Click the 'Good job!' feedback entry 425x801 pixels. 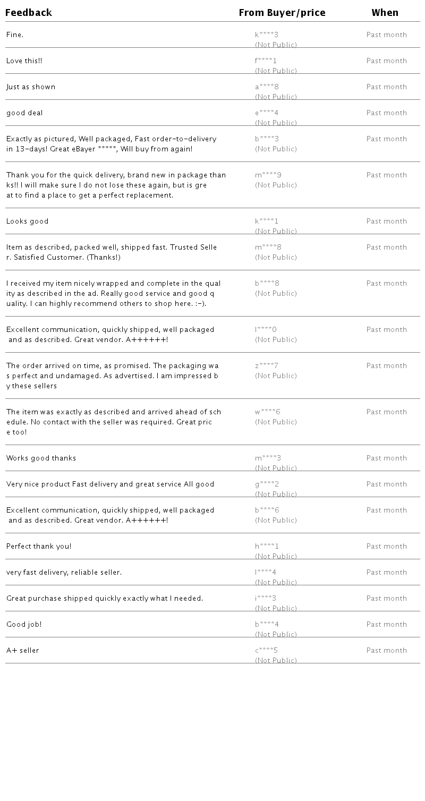click(x=24, y=625)
